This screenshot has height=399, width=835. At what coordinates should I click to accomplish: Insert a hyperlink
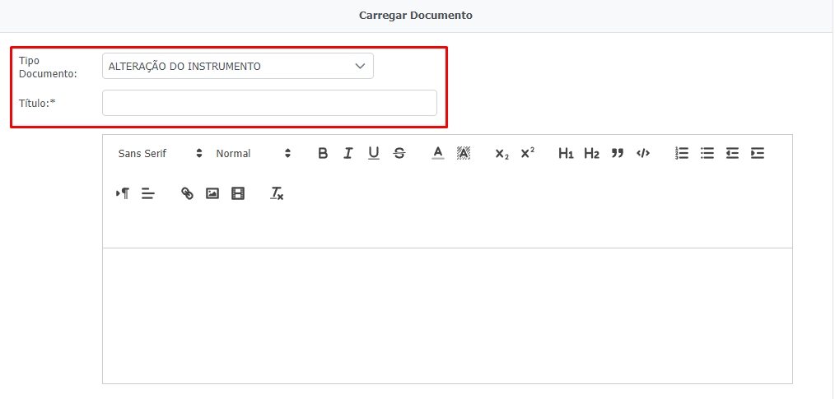click(x=187, y=193)
